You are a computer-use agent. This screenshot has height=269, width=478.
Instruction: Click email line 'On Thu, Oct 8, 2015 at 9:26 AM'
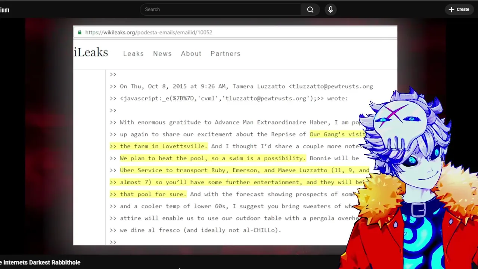pos(241,86)
